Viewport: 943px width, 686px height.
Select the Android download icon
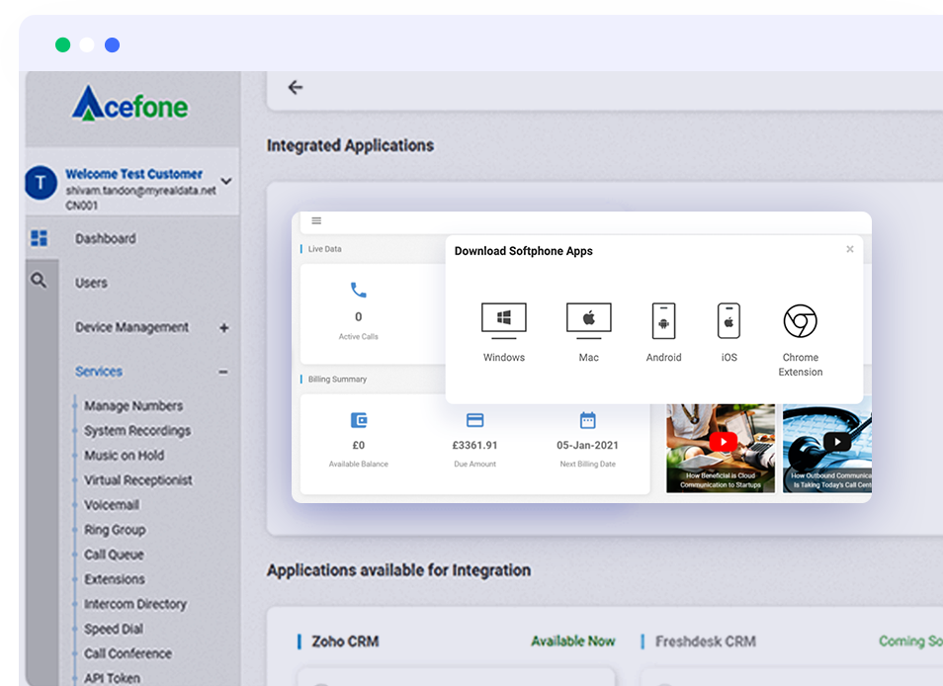coord(664,320)
